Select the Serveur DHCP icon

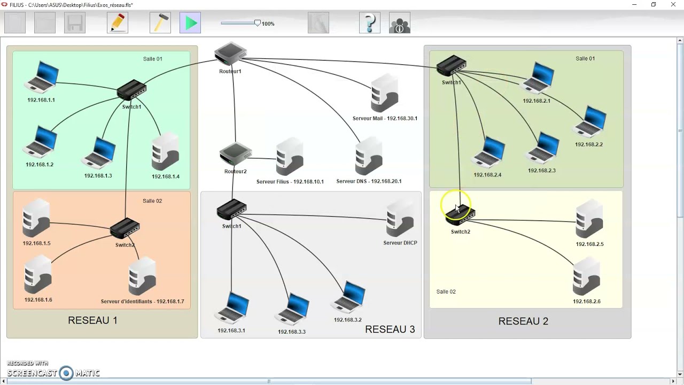point(400,218)
